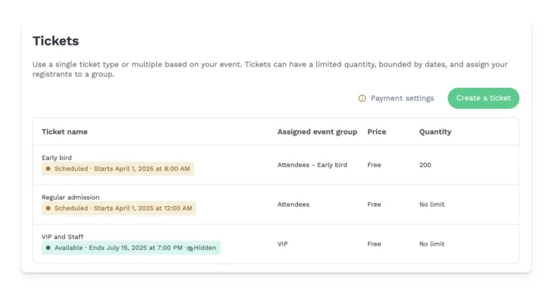553x294 pixels.
Task: Click the Free price of Regular admission
Action: (x=374, y=205)
